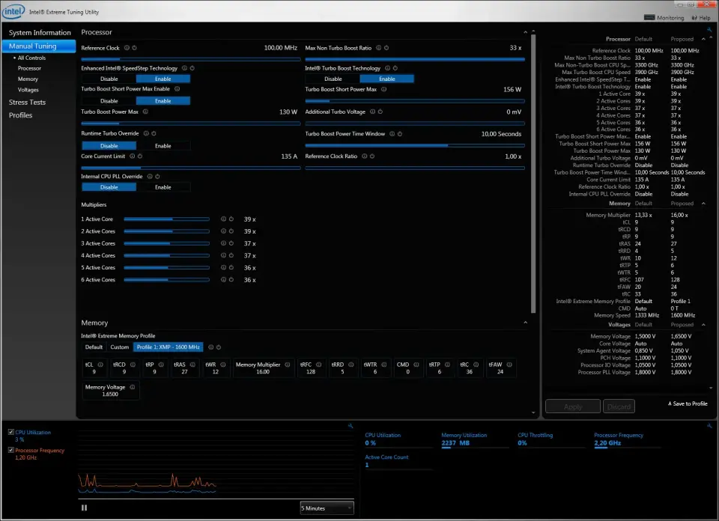This screenshot has width=719, height=521.
Task: Open Help from the top right corner
Action: pyautogui.click(x=700, y=18)
